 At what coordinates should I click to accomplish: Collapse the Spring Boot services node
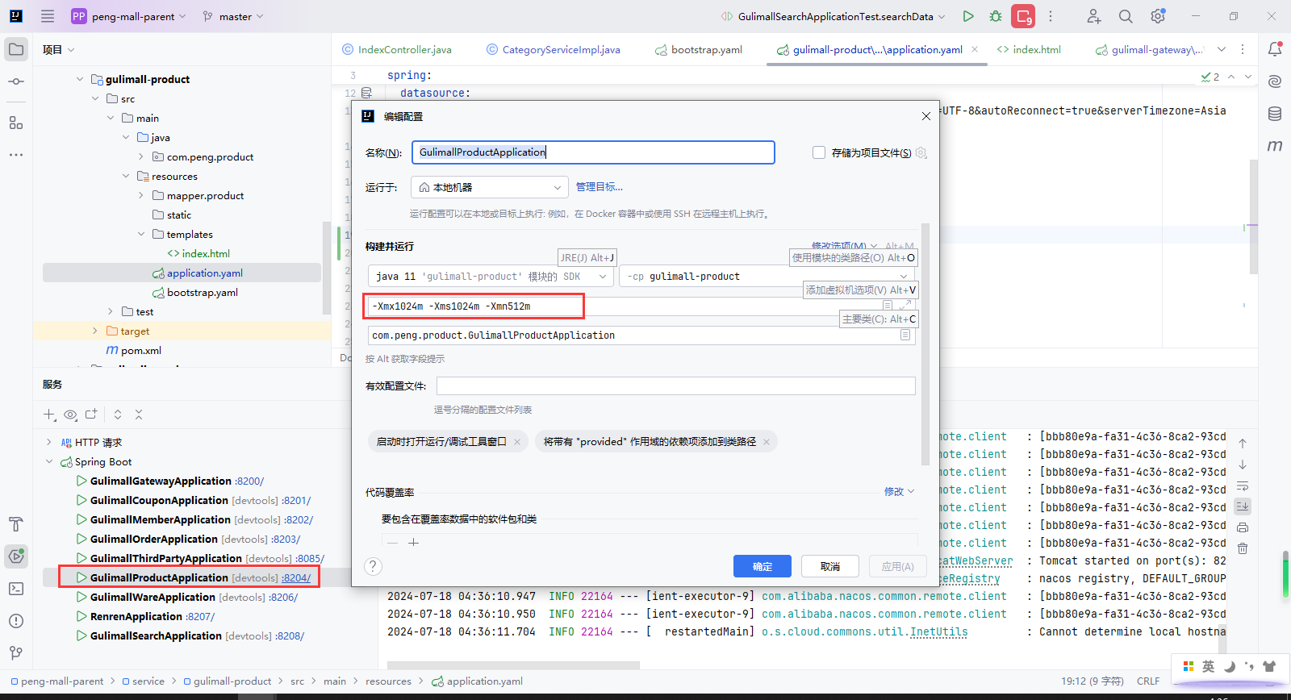click(49, 461)
